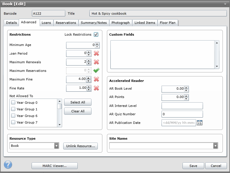The height and width of the screenshot is (173, 230).
Task: Decrease the Loan Period value
Action: click(x=89, y=55)
